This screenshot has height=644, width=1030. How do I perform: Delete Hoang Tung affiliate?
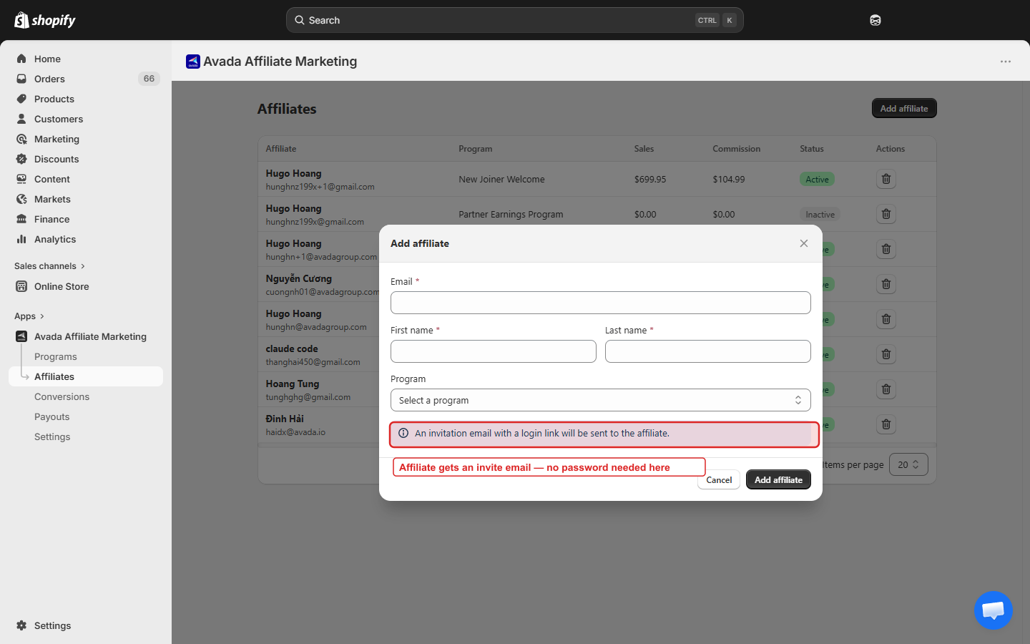[x=886, y=389]
